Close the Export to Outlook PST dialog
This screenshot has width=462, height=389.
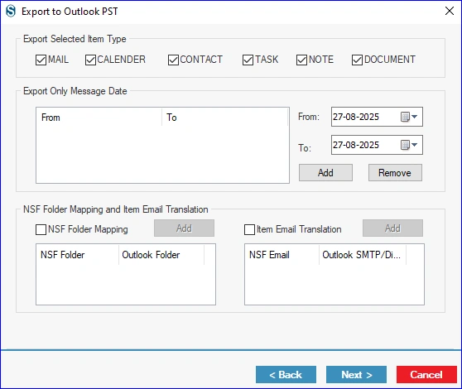click(x=450, y=12)
